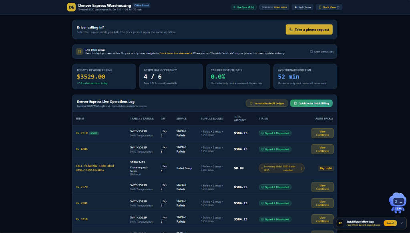Click the JOB ID column header
This screenshot has height=233, width=410.
pyautogui.click(x=80, y=119)
